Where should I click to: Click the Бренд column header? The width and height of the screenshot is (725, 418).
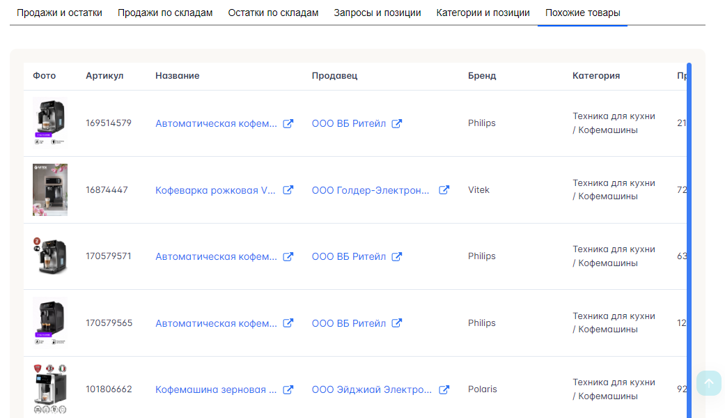(482, 76)
